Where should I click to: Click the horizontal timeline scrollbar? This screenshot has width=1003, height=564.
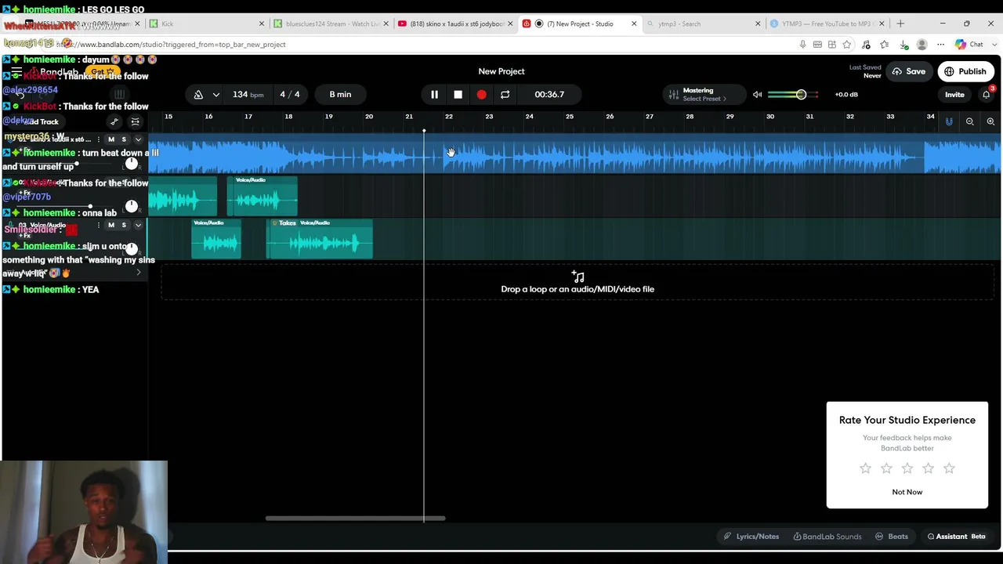coord(355,519)
